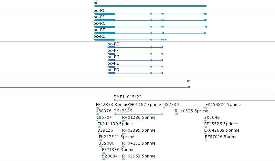Select the 488376 feature label
Image resolution: width=275 pixels, height=161 pixels.
click(104, 111)
